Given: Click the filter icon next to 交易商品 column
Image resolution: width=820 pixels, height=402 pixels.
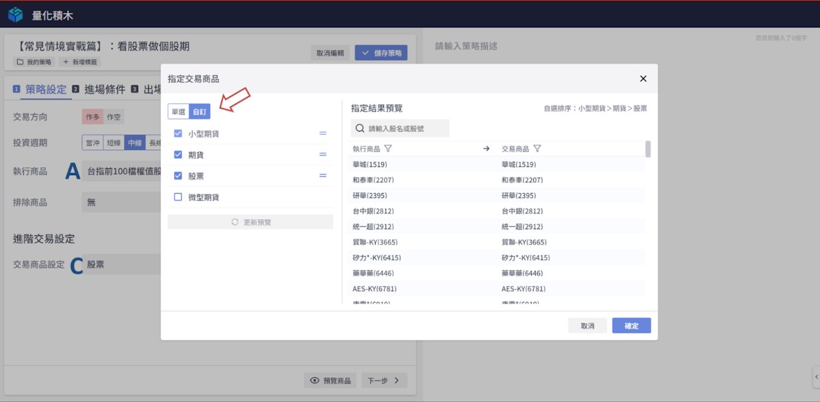Looking at the screenshot, I should (537, 149).
